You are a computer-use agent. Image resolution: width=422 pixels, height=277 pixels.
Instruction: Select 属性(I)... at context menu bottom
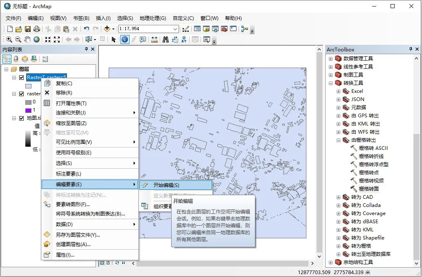[90, 255]
